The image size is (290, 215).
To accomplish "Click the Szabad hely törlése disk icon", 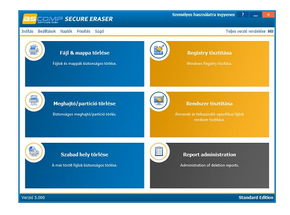I will (34, 151).
